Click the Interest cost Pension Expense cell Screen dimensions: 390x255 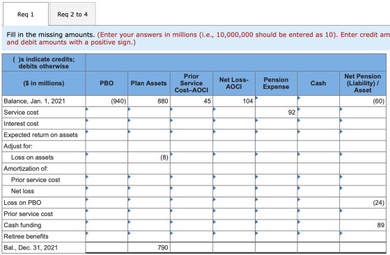point(276,124)
